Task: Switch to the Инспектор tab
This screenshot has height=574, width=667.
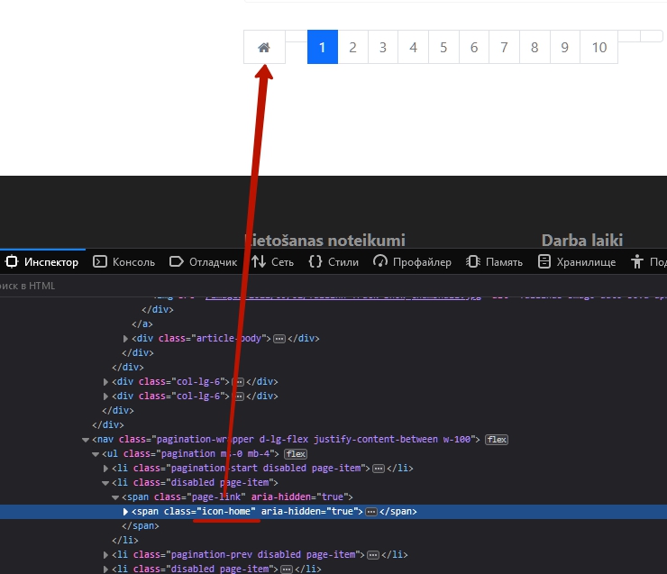Action: click(41, 262)
